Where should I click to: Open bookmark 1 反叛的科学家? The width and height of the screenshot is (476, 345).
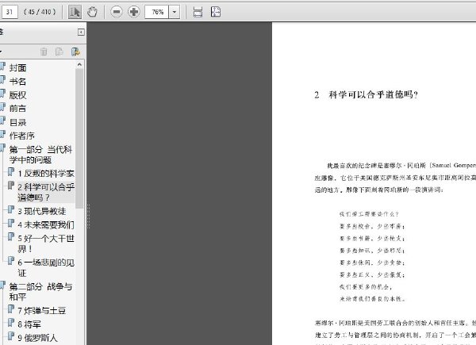(46, 173)
